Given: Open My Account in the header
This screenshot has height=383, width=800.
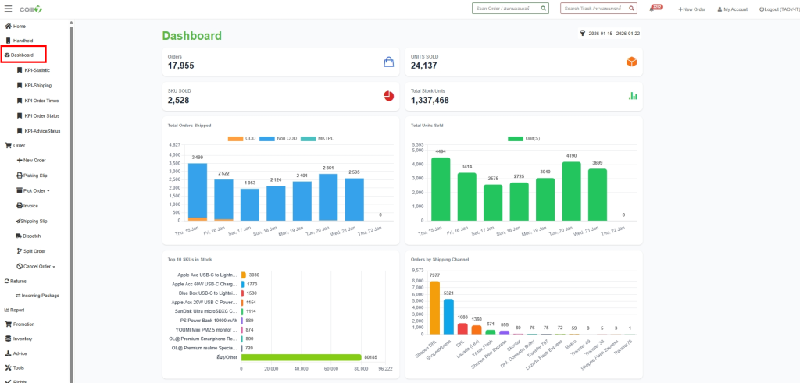Looking at the screenshot, I should point(732,9).
